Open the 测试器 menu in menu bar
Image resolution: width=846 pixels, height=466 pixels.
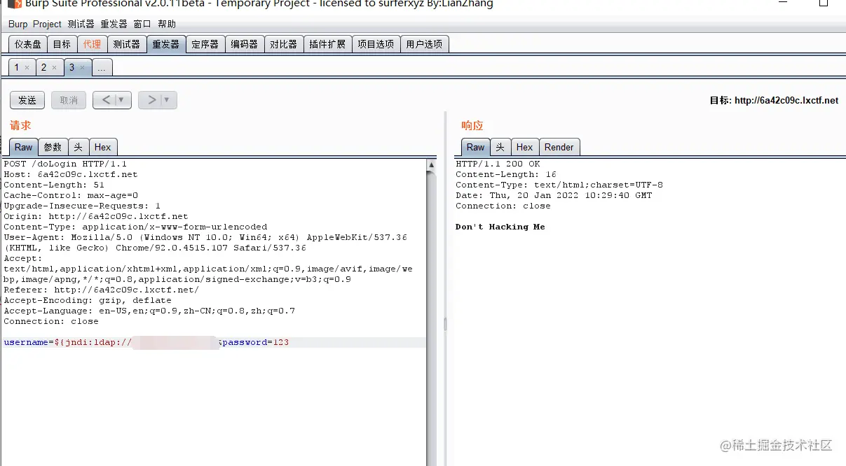coord(81,24)
